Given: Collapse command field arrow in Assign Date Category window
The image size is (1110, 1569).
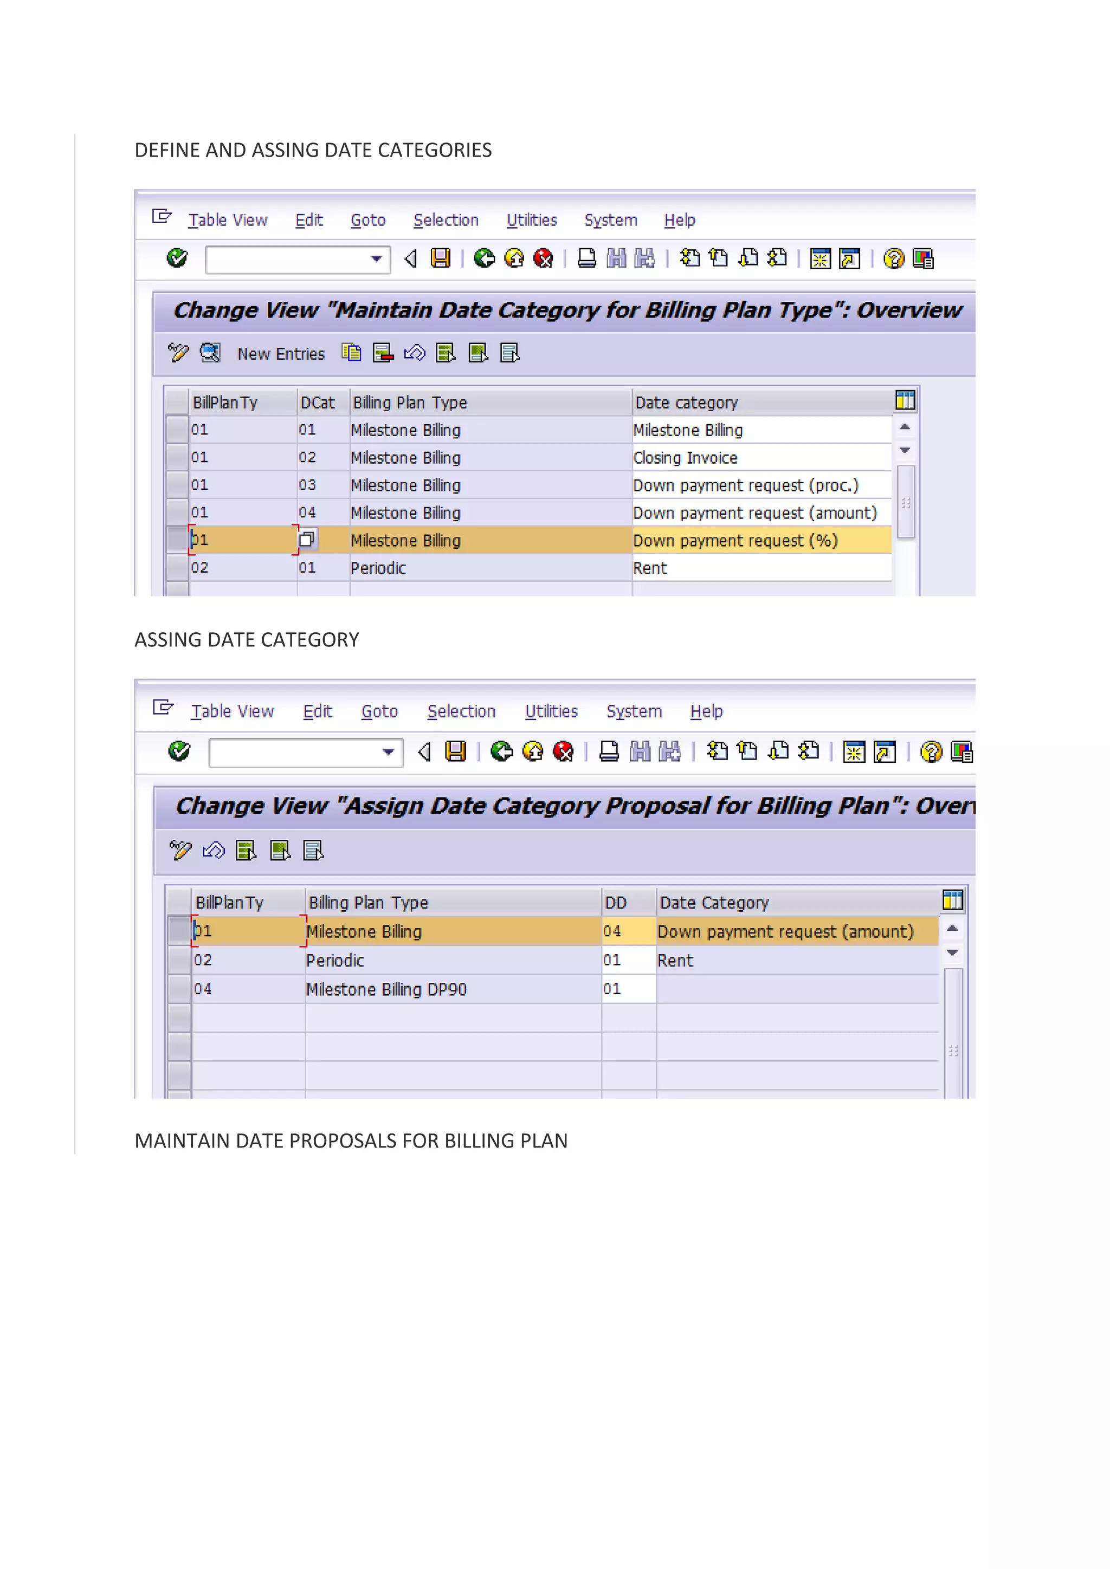Looking at the screenshot, I should tap(424, 751).
